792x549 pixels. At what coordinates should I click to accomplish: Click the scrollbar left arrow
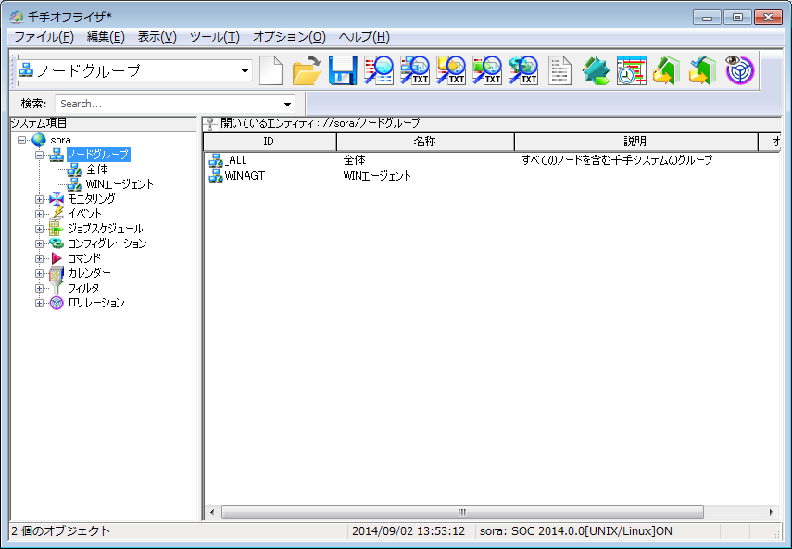212,512
